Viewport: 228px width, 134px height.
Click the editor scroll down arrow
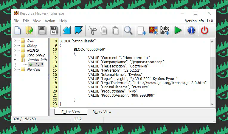point(212,104)
